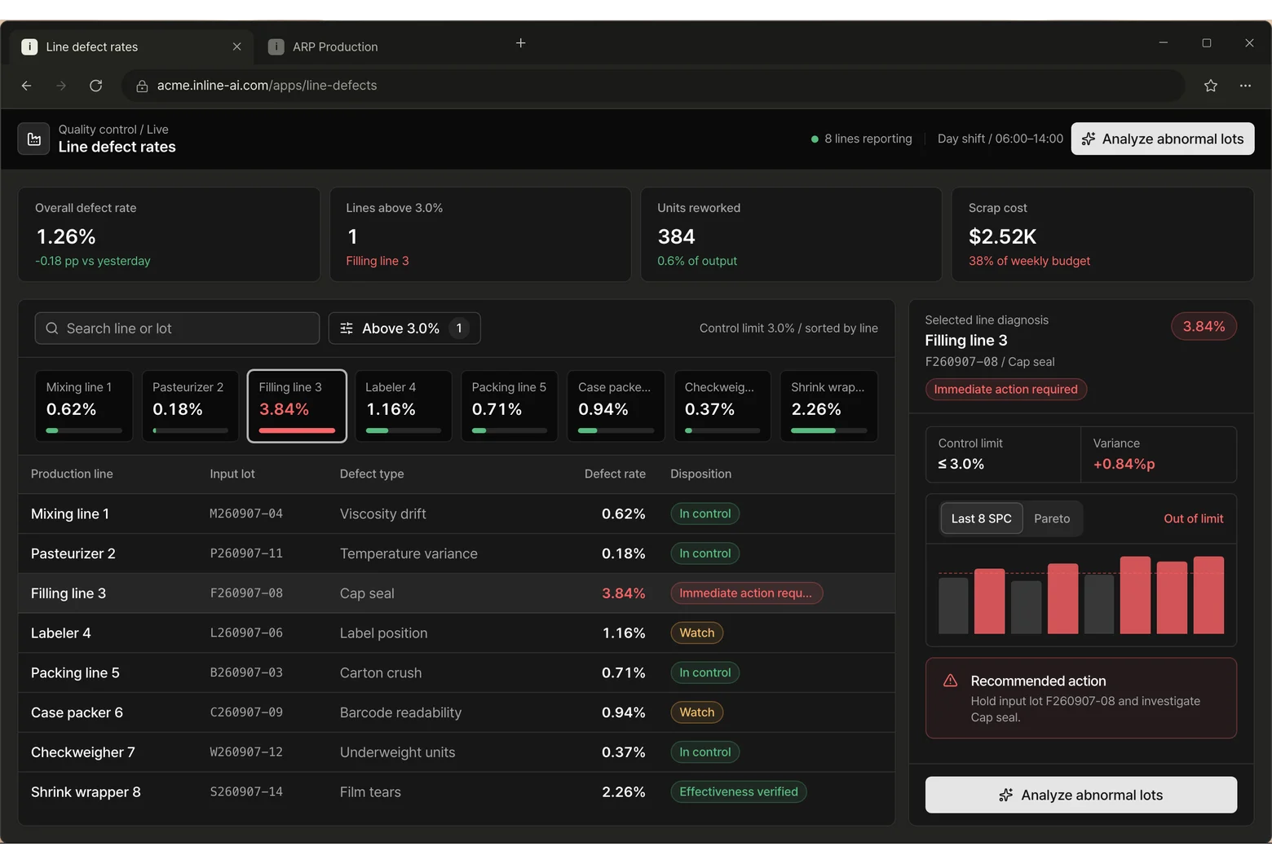
Task: Show the Last 8 SPC chart view
Action: click(x=981, y=518)
